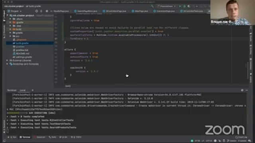The width and height of the screenshot is (255, 143).
Task: Switch to the MainPage.java editor tab
Action: (140, 11)
